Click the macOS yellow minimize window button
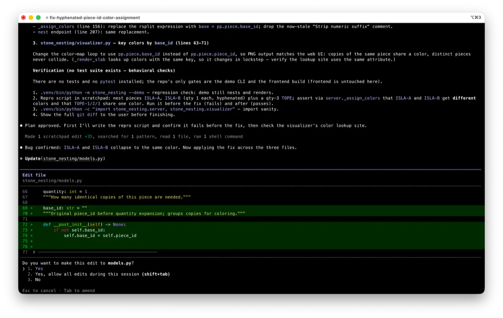Screen dimensions: 503x318 (31, 18)
